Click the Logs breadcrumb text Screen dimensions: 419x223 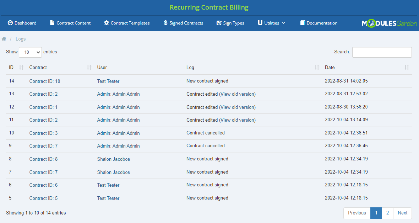21,39
